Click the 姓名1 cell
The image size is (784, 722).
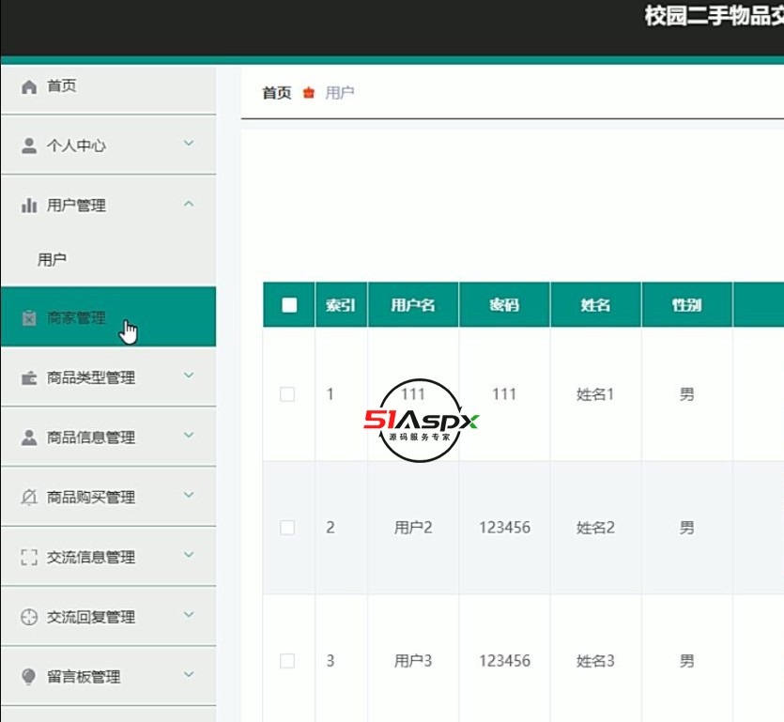point(595,394)
